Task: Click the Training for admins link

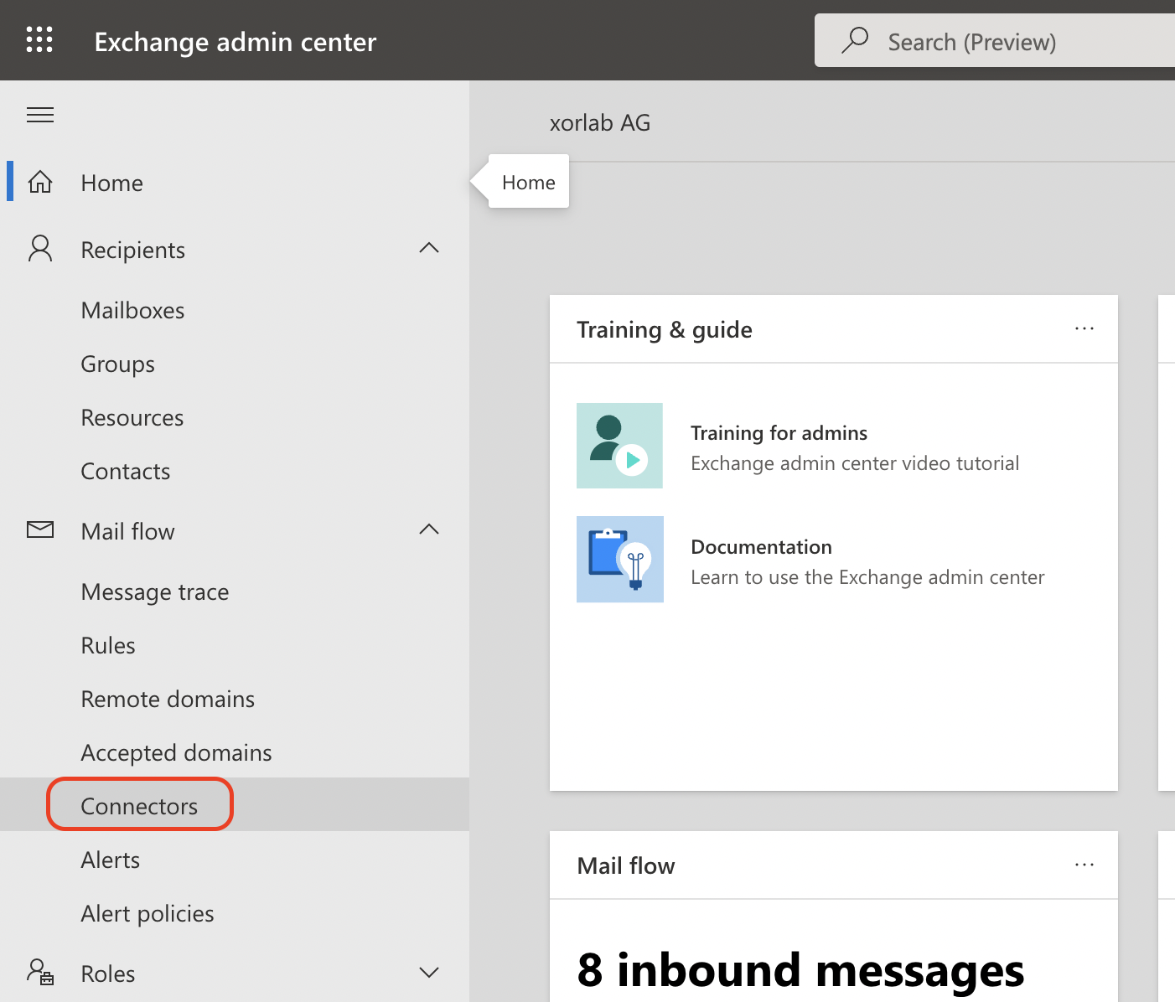Action: tap(779, 433)
